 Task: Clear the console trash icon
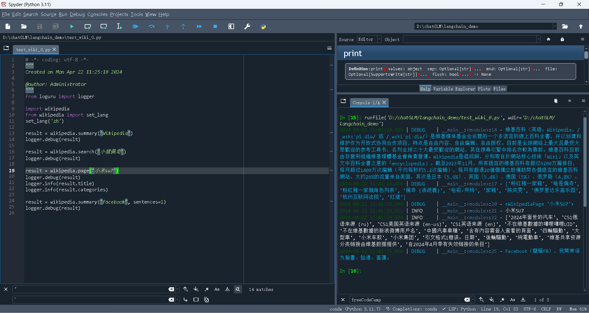[x=556, y=101]
